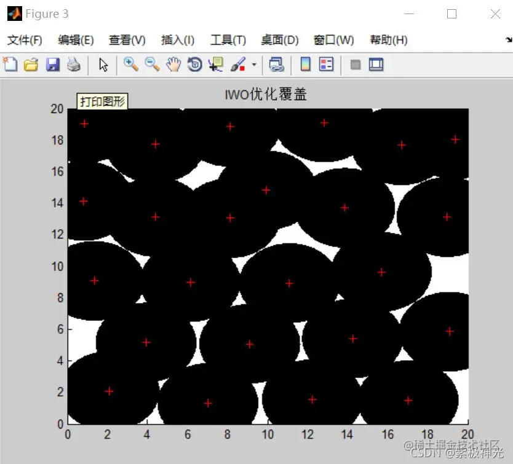The width and height of the screenshot is (513, 464).
Task: Print the figure
Action: pyautogui.click(x=74, y=65)
